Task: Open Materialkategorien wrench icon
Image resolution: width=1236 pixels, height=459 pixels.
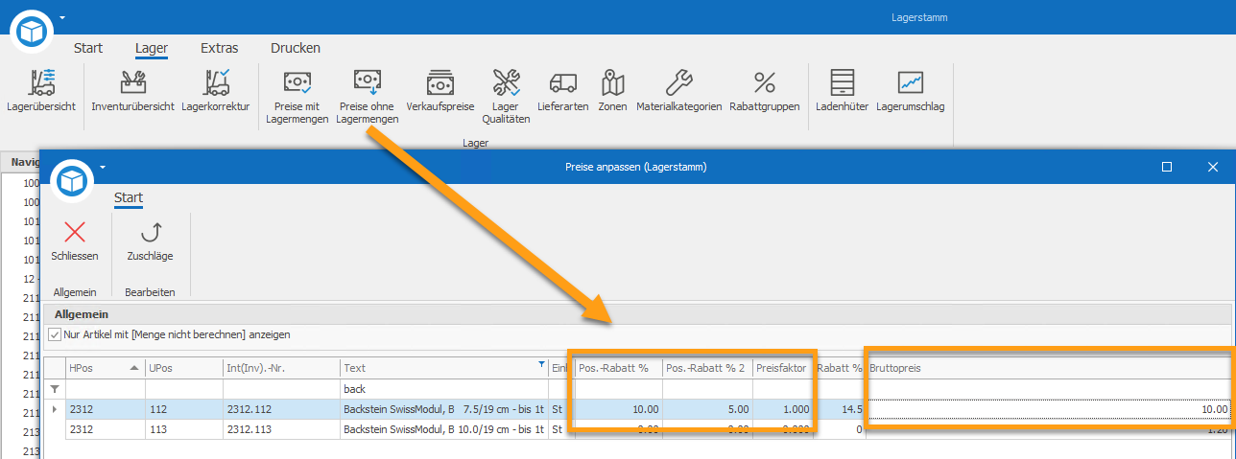Action: [679, 90]
